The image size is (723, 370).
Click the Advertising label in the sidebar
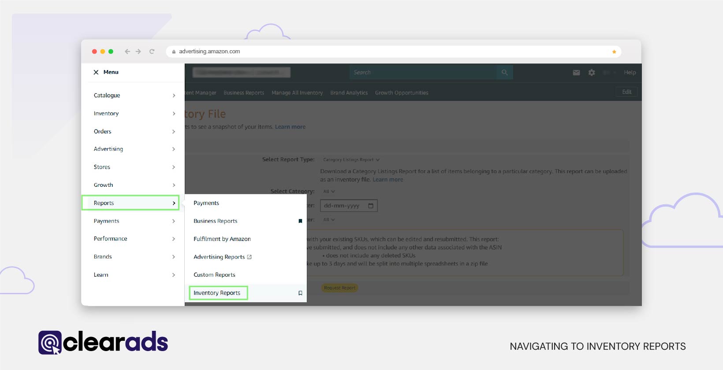click(108, 149)
